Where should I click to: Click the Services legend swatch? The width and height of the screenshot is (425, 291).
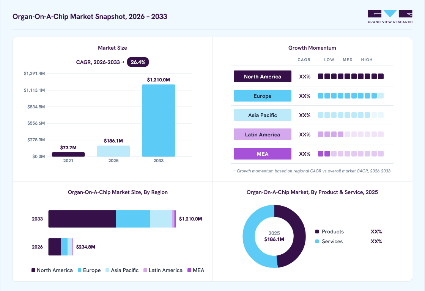[317, 241]
